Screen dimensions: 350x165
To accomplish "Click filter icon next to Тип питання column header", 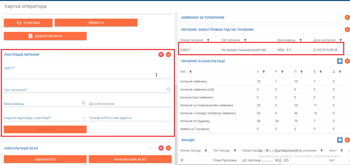I will coord(245,40).
